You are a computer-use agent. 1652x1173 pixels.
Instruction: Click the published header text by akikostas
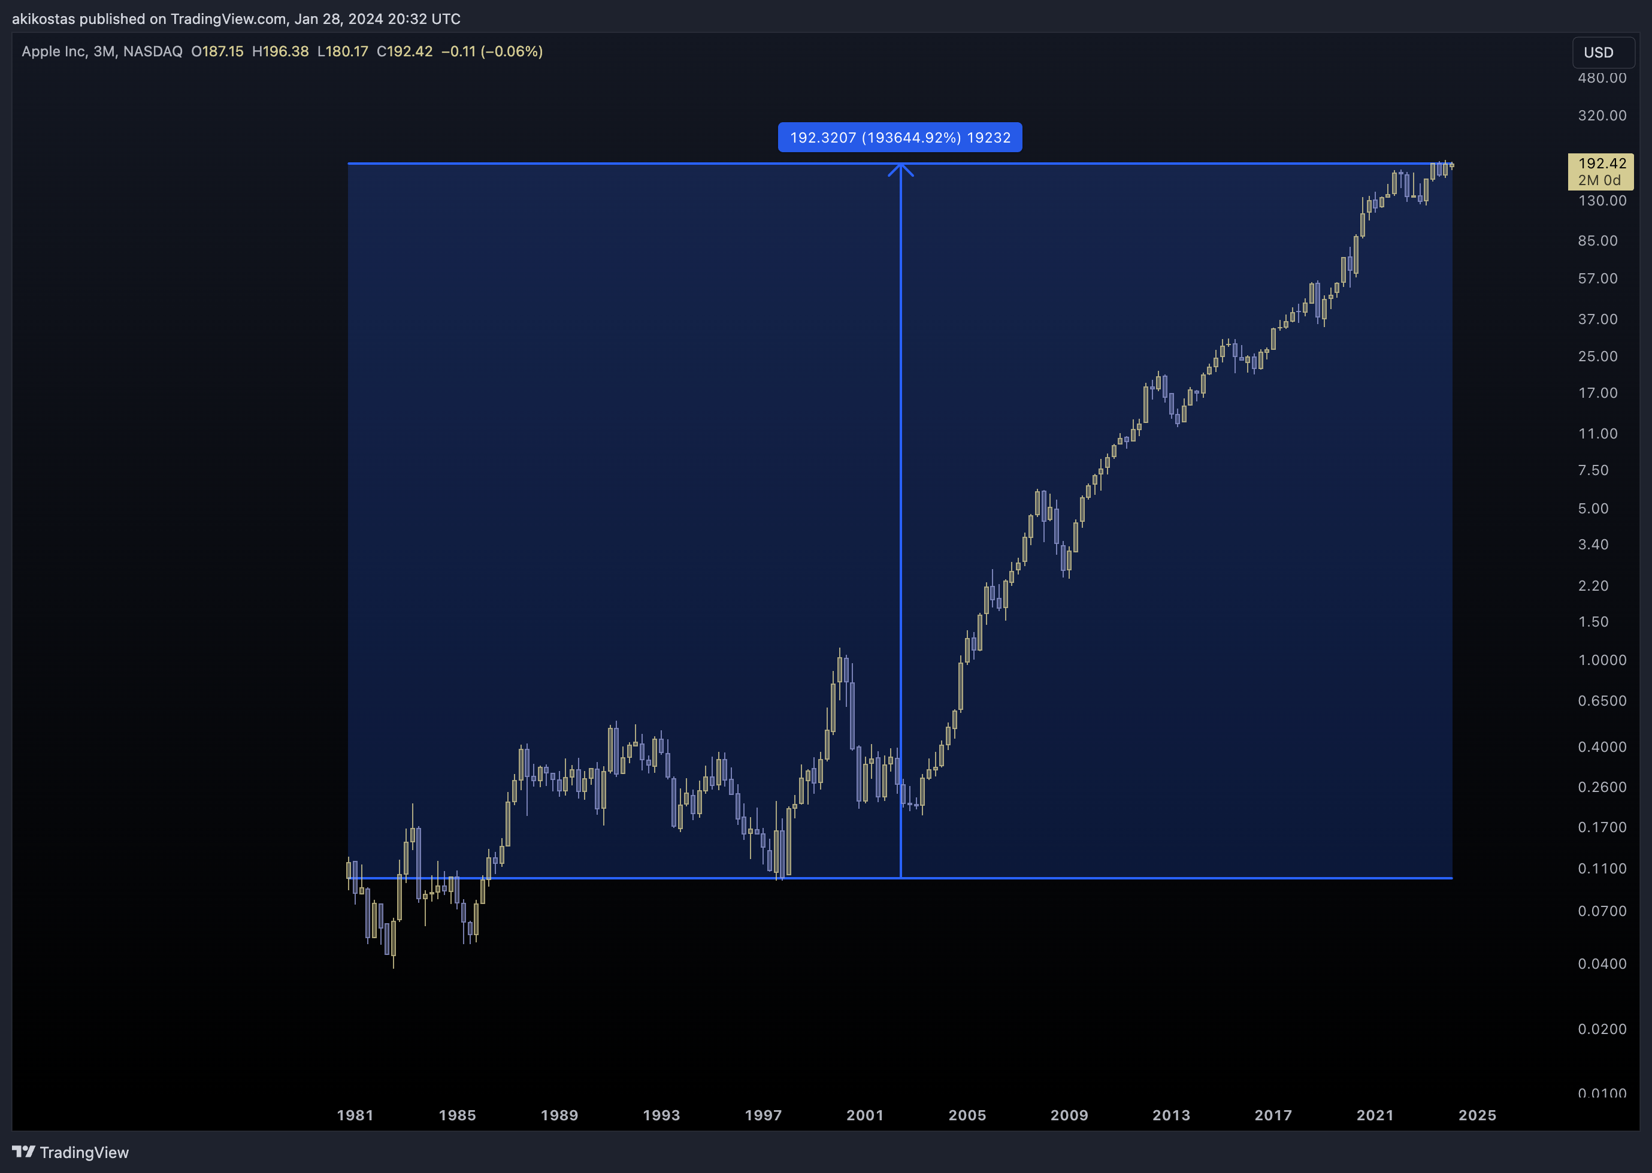click(236, 19)
